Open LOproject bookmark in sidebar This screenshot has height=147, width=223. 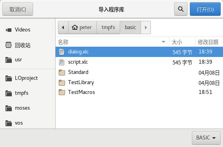pos(26,78)
